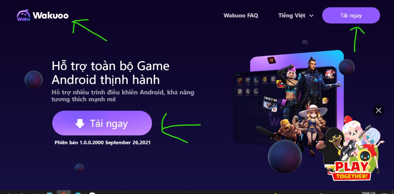Click the Free Fire game icon

click(x=270, y=103)
